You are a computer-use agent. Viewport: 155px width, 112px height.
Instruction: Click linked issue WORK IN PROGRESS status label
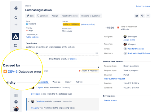pyautogui.click(x=91, y=71)
